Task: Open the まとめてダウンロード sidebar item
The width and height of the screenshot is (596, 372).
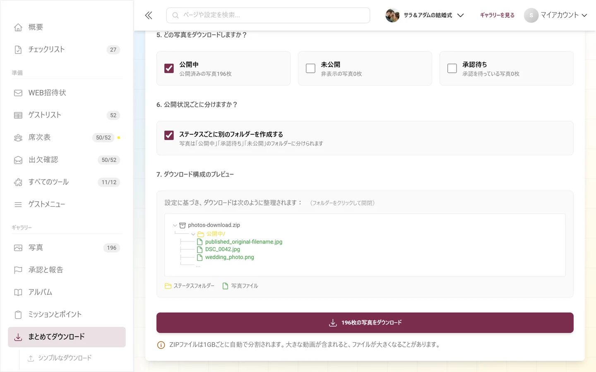Action: 67,337
